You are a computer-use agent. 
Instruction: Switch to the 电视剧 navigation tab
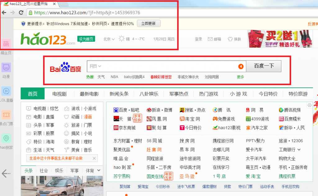click(x=59, y=94)
